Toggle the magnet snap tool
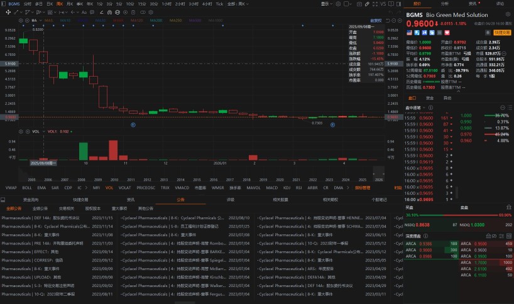514x304 pixels. pyautogui.click(x=109, y=12)
